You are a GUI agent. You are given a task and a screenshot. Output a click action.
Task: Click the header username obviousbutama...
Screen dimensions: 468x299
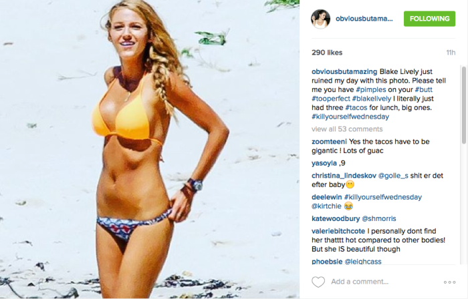point(364,19)
